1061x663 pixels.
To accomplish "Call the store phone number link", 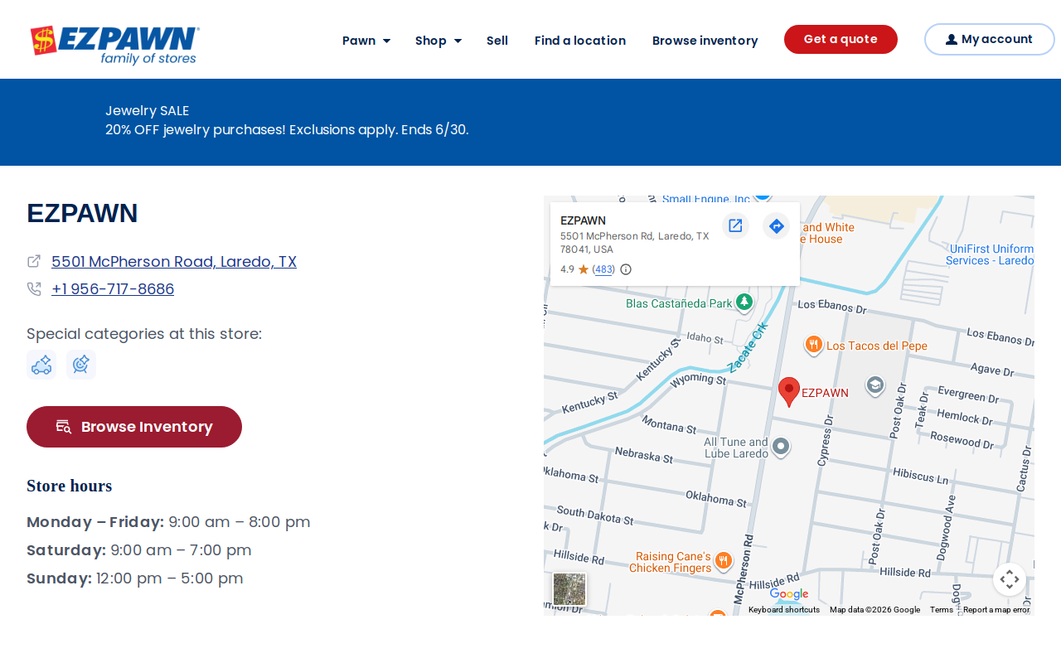I will point(113,289).
